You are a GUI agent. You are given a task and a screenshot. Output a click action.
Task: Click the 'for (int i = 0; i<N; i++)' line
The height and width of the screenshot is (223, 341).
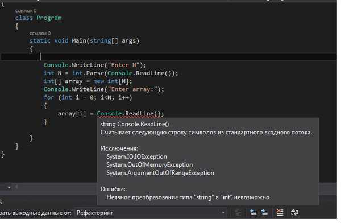(x=88, y=98)
